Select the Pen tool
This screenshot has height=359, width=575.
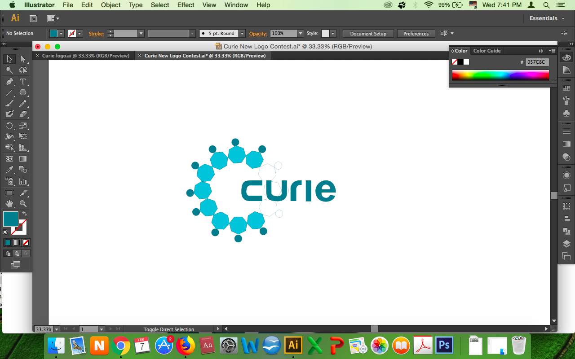point(9,82)
